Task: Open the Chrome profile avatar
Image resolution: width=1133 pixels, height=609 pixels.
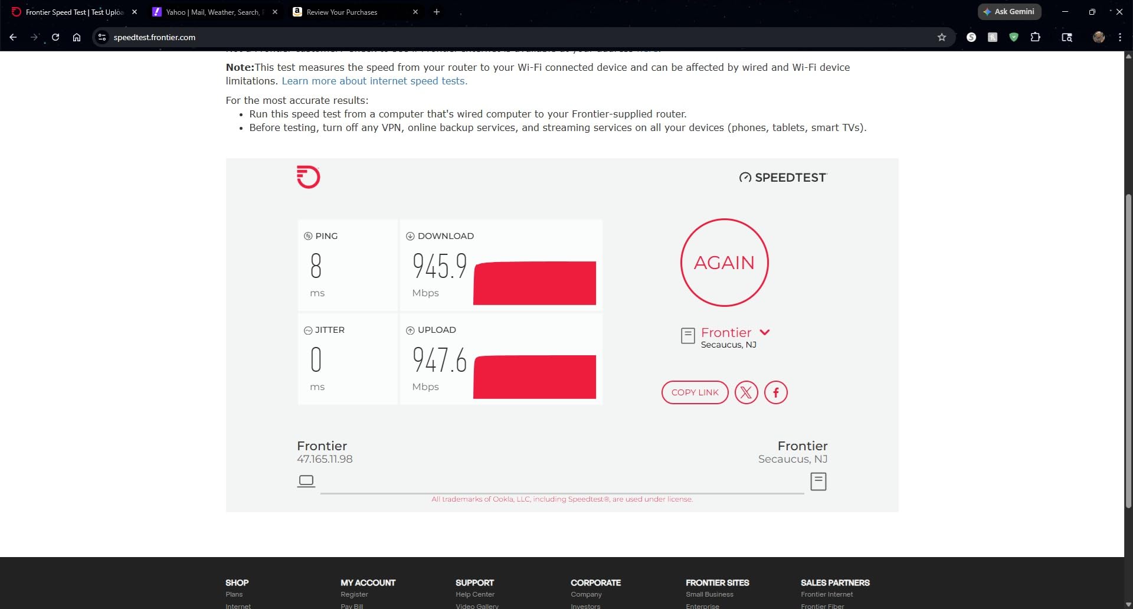Action: pyautogui.click(x=1099, y=37)
